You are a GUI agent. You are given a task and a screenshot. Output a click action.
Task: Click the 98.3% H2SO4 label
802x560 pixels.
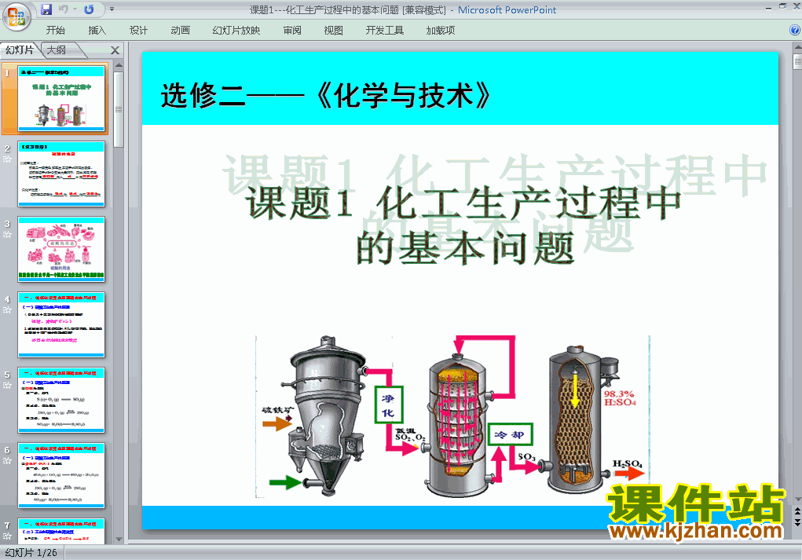(620, 397)
